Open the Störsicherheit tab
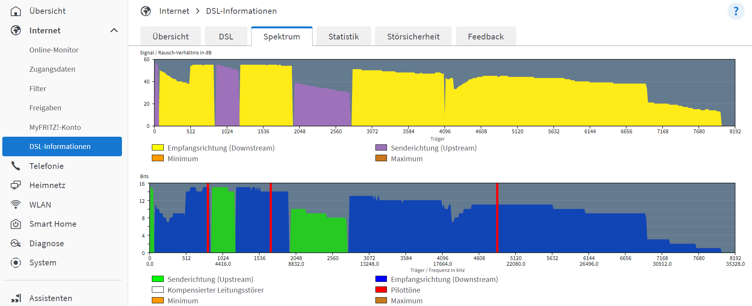Image resolution: width=752 pixels, height=306 pixels. pos(413,36)
